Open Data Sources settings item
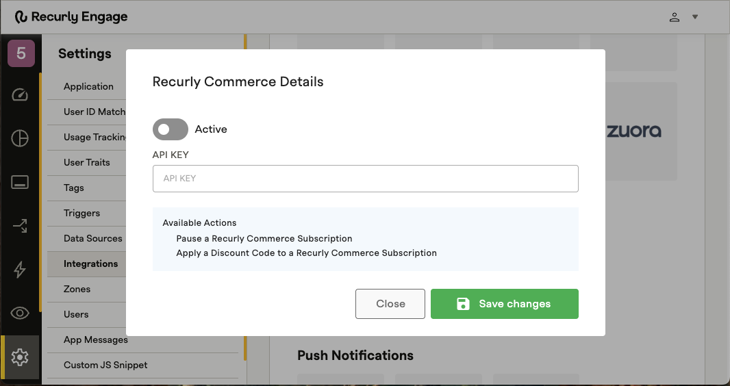Image resolution: width=730 pixels, height=386 pixels. point(92,239)
